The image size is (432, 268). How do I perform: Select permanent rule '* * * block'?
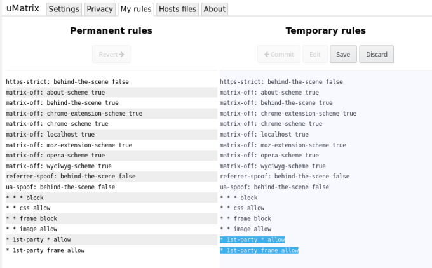tap(112, 198)
